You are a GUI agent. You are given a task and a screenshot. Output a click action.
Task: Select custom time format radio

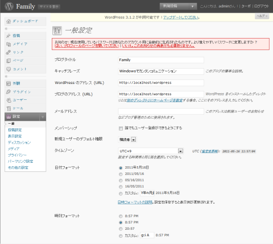point(121,236)
